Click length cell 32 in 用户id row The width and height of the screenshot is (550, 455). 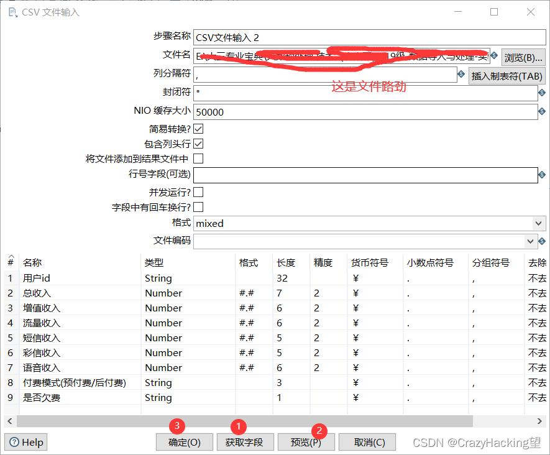pos(291,278)
